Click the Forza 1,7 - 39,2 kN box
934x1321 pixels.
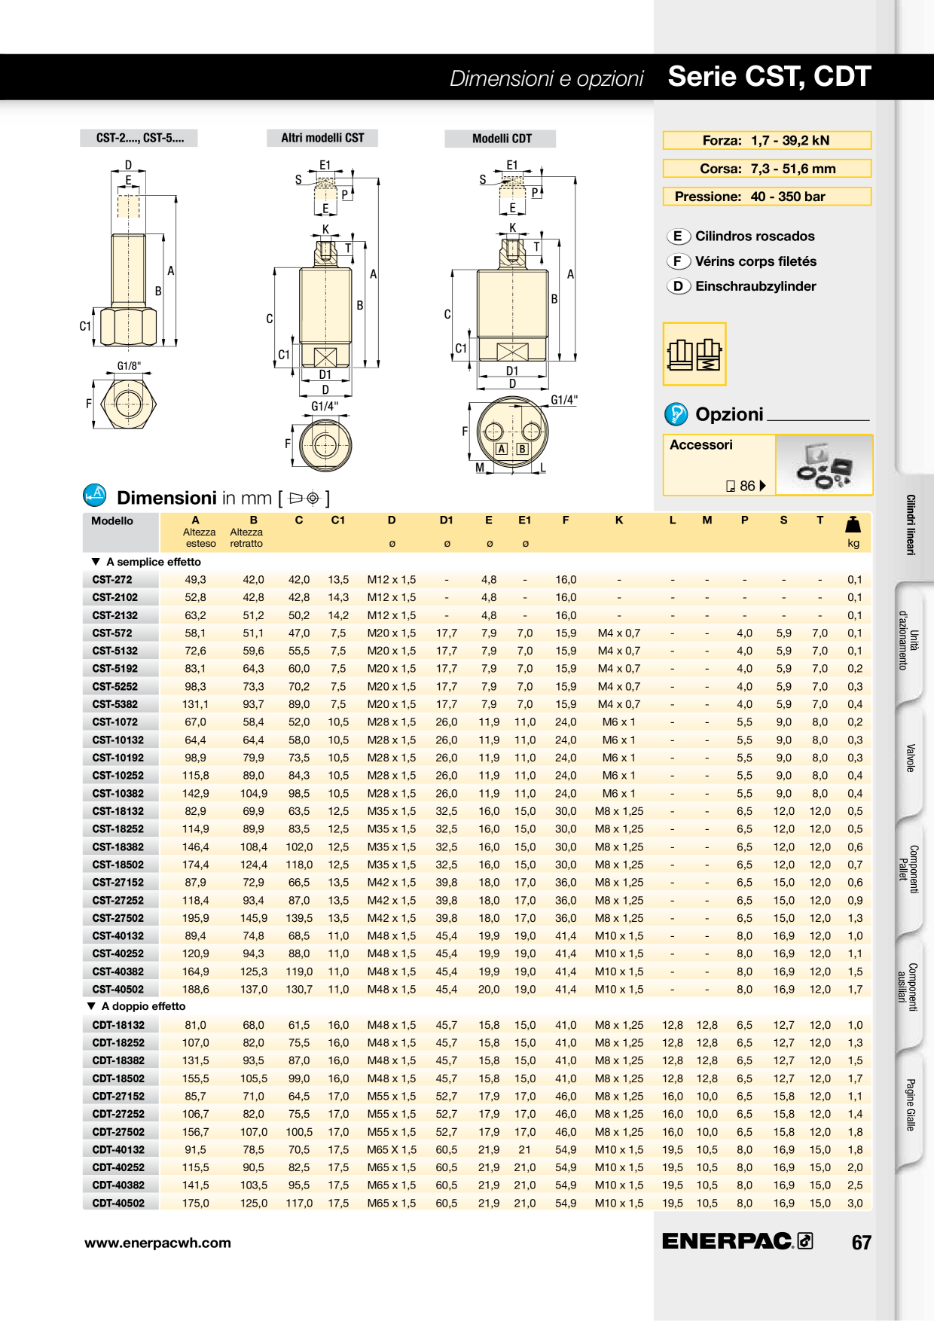[767, 140]
